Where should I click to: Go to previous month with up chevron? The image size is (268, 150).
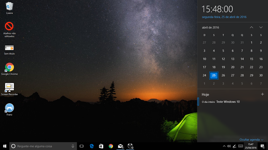pos(251,27)
